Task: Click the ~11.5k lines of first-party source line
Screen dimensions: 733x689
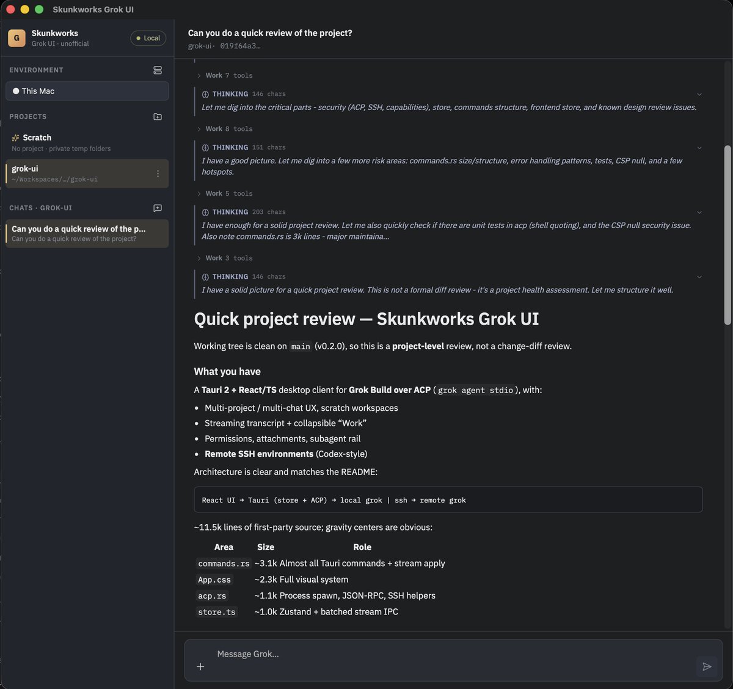Action: coord(313,528)
